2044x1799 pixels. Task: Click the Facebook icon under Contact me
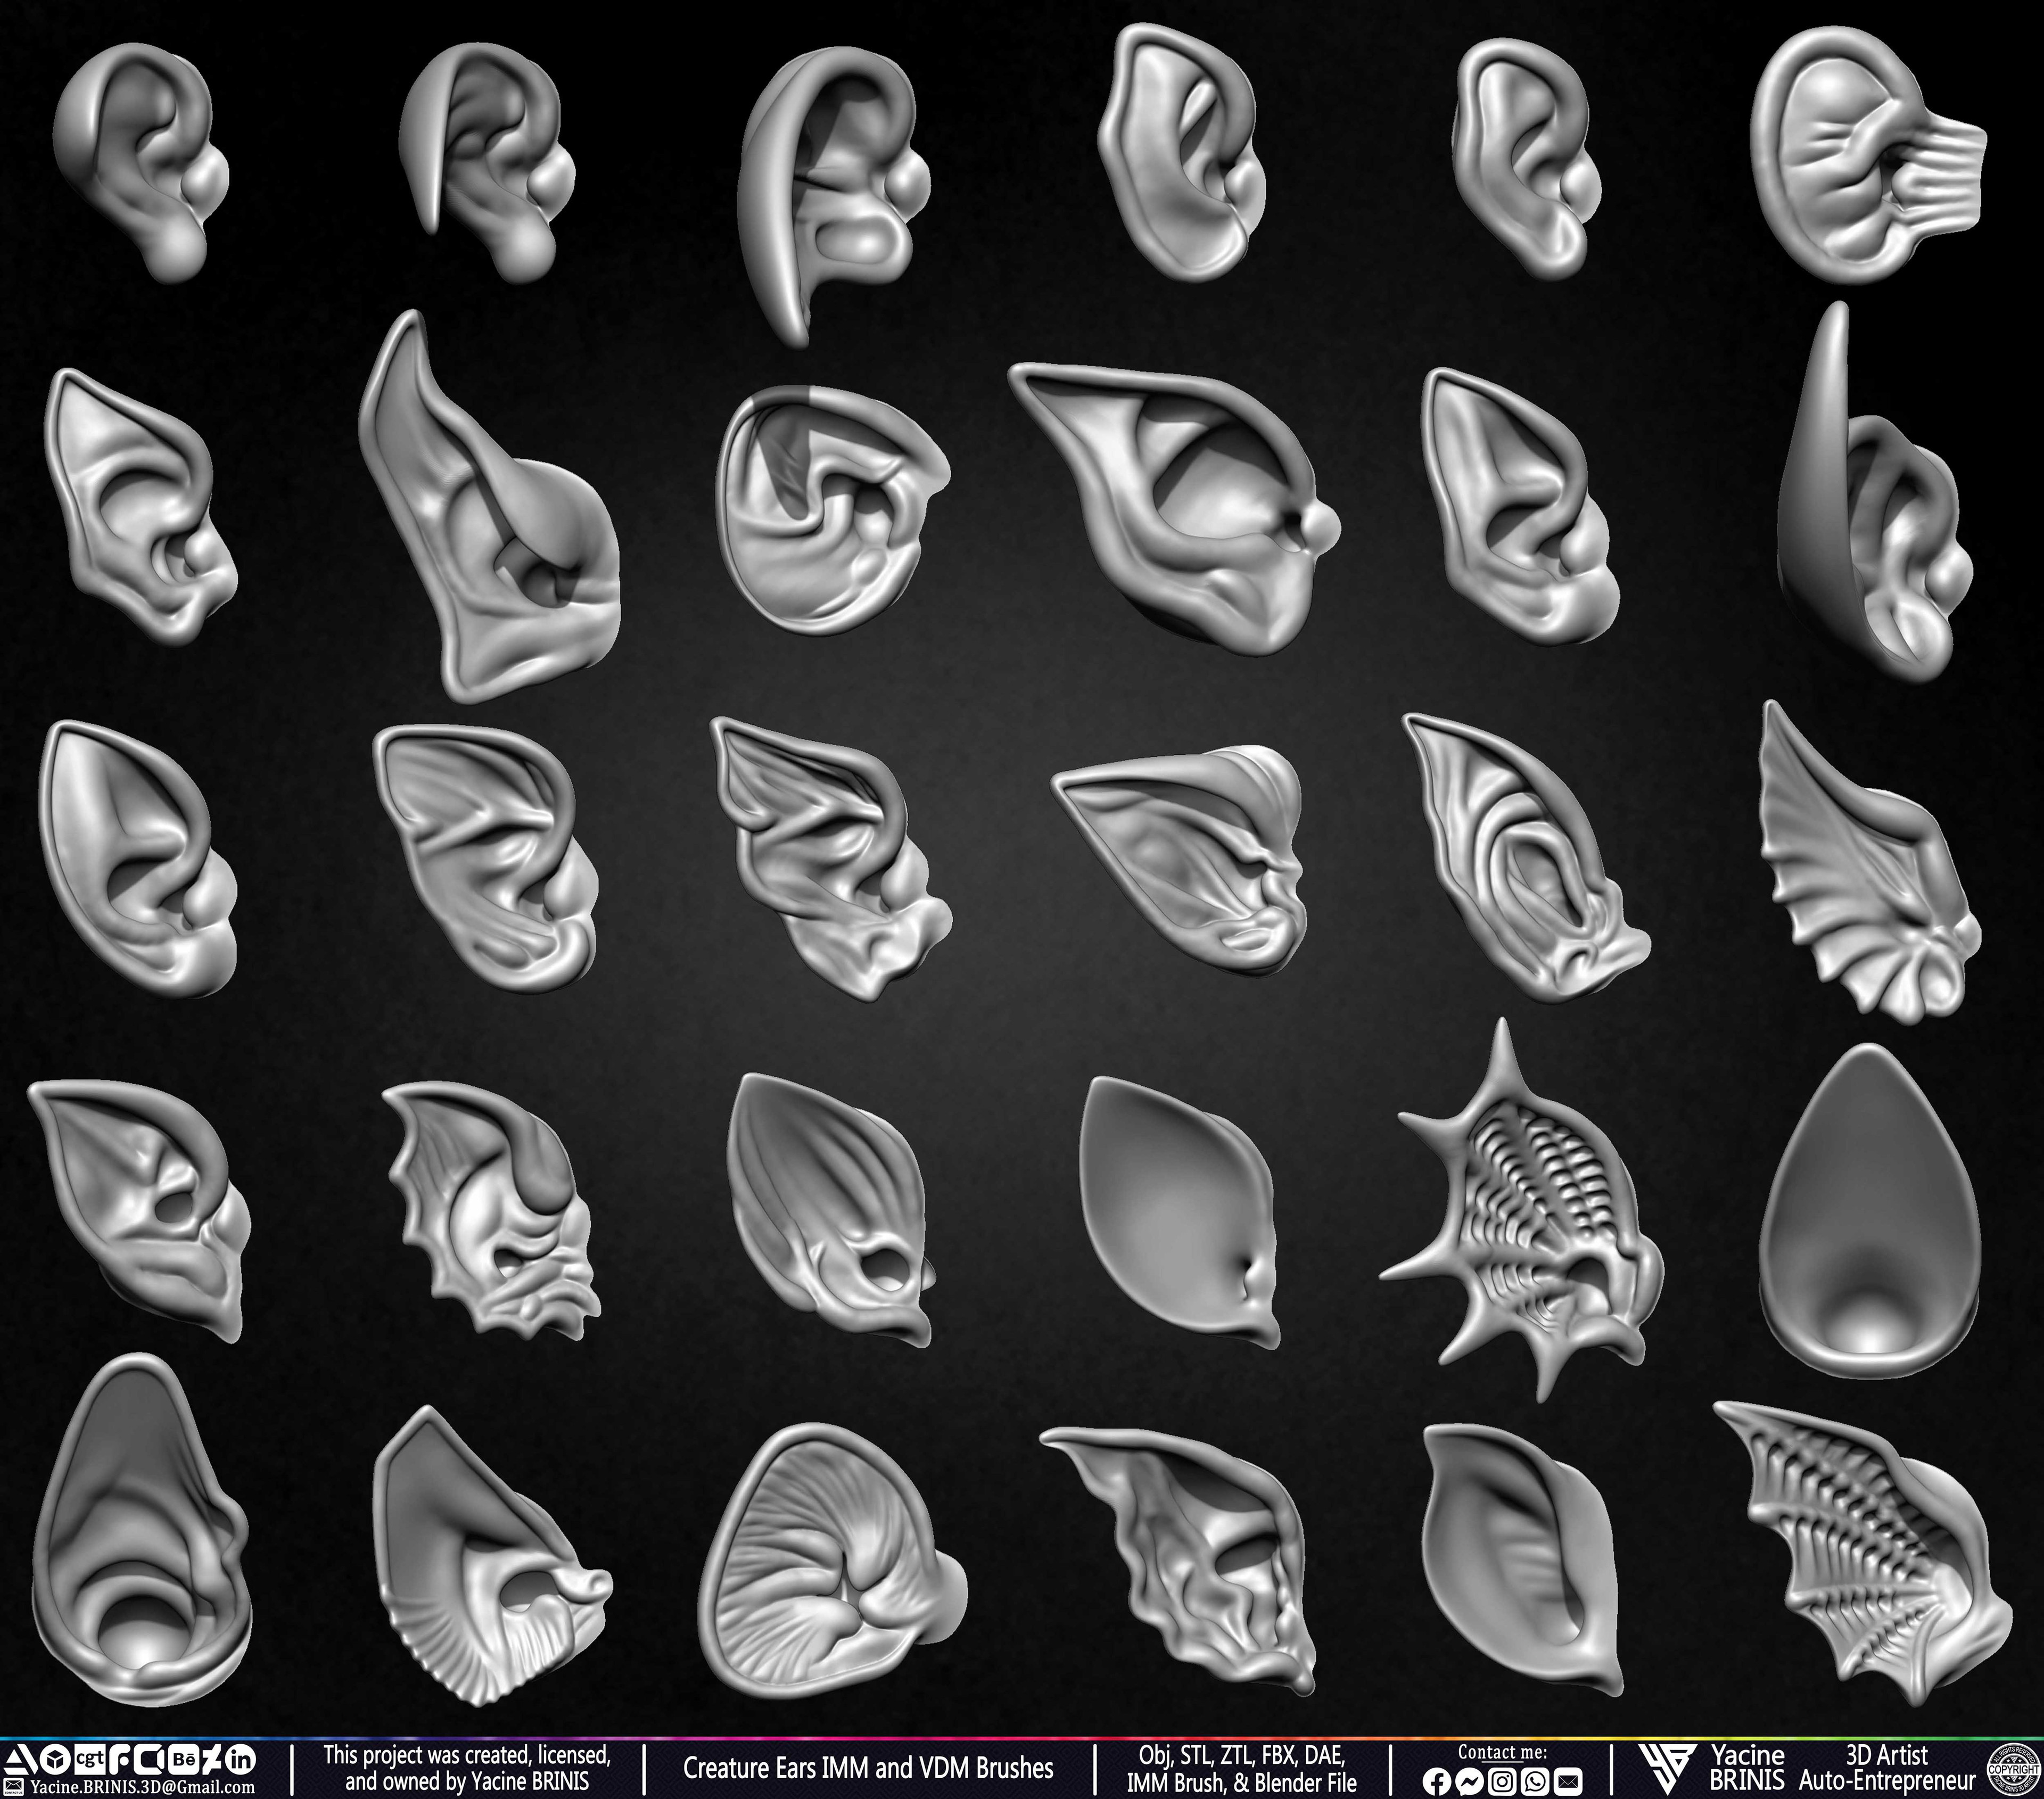coord(1437,1781)
